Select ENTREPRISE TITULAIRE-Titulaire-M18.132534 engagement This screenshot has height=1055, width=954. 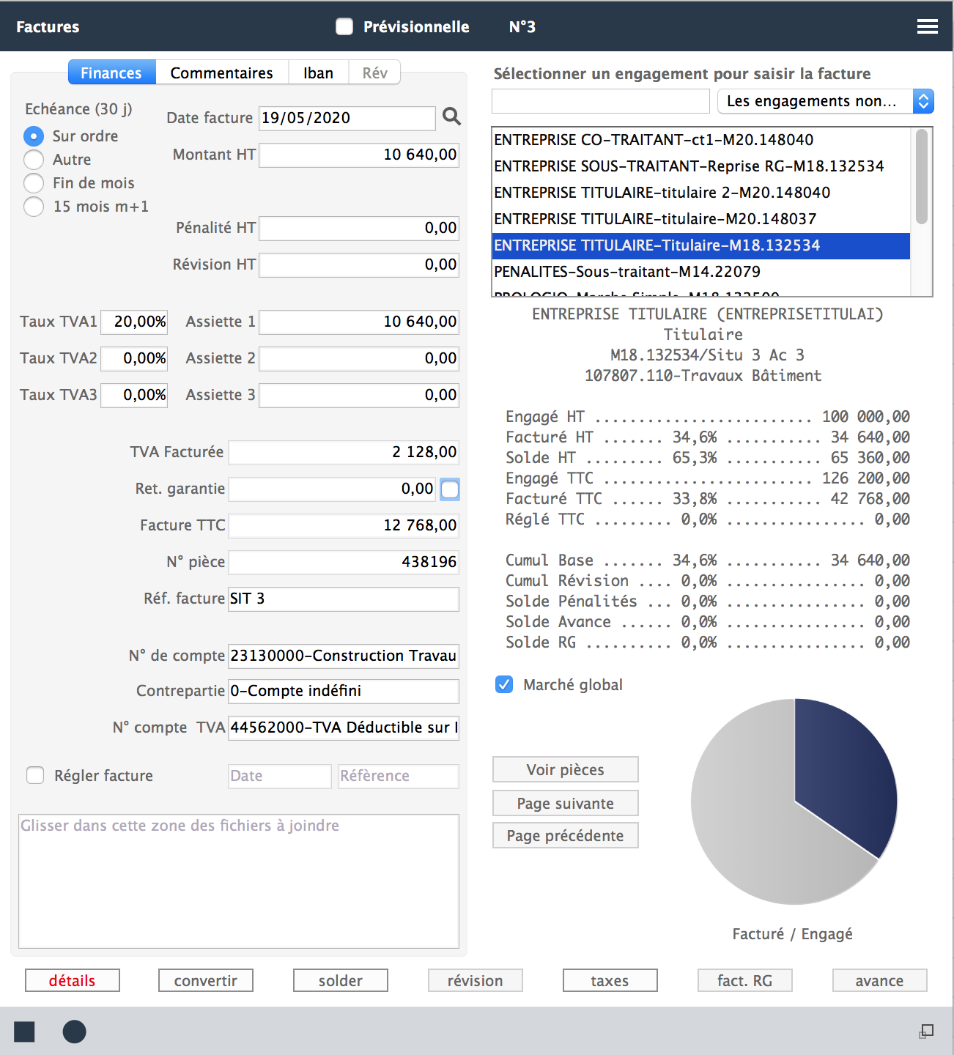[701, 245]
